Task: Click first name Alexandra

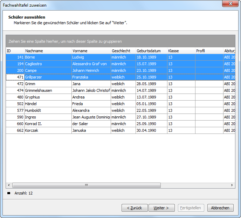Action: (81, 110)
